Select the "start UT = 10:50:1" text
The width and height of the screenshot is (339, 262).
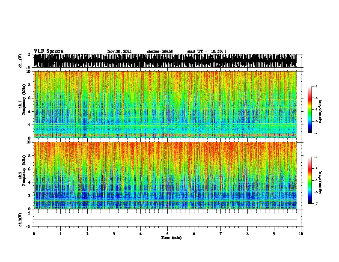[207, 51]
